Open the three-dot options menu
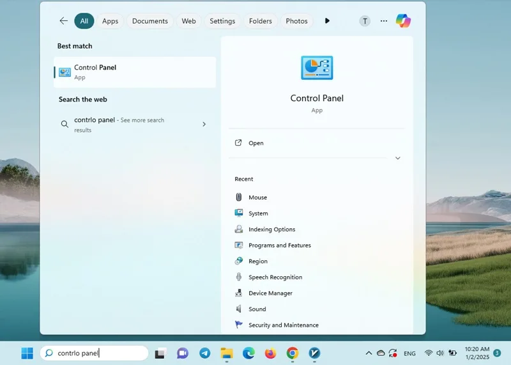The image size is (511, 365). click(x=384, y=21)
